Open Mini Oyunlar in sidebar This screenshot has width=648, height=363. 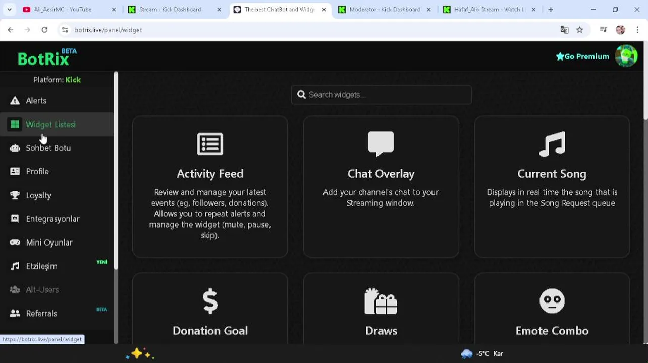coord(57,243)
